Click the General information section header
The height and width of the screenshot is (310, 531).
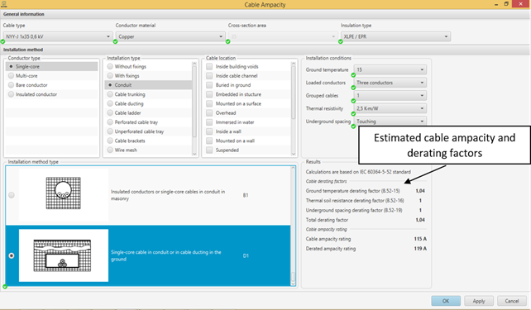[x=265, y=14]
